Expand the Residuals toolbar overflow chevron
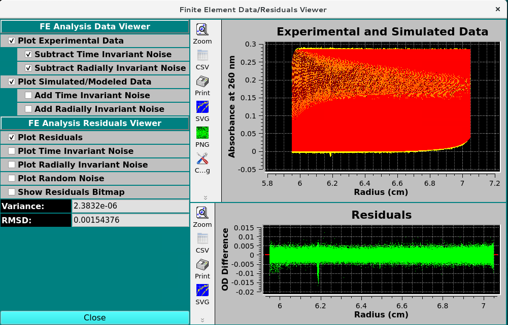This screenshot has height=325, width=508. point(202,320)
